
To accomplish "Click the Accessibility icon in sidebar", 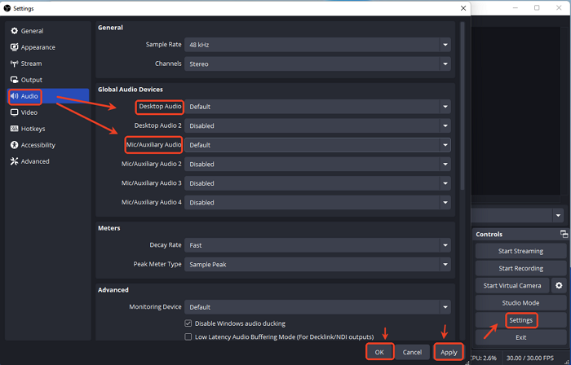I will click(x=14, y=145).
